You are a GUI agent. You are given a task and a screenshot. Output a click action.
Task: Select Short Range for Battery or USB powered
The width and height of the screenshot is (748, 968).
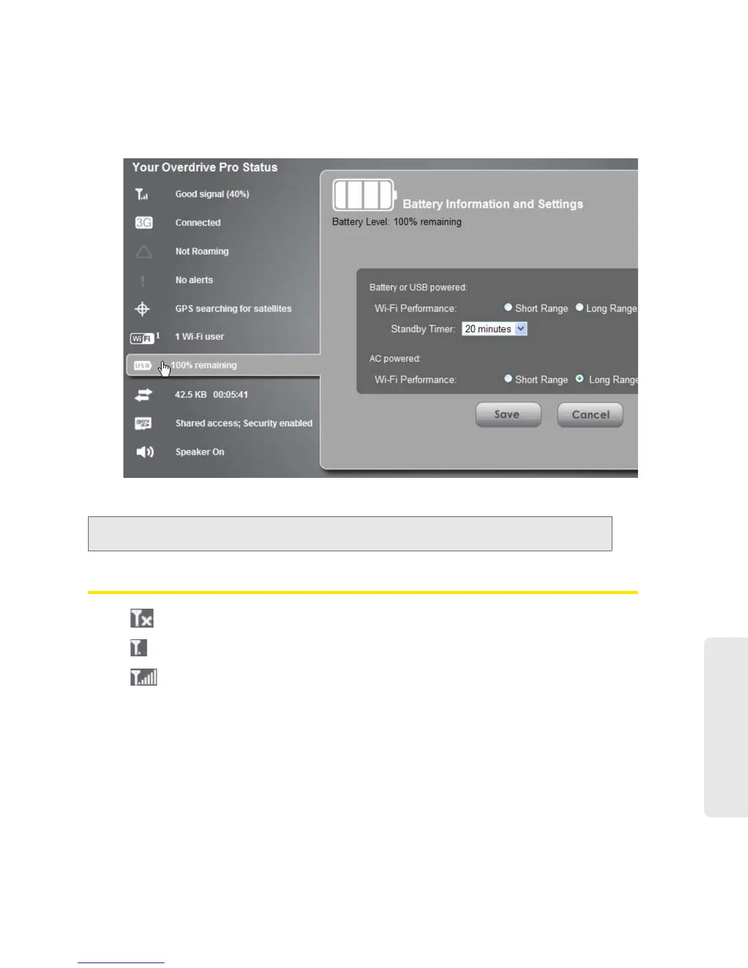click(508, 307)
